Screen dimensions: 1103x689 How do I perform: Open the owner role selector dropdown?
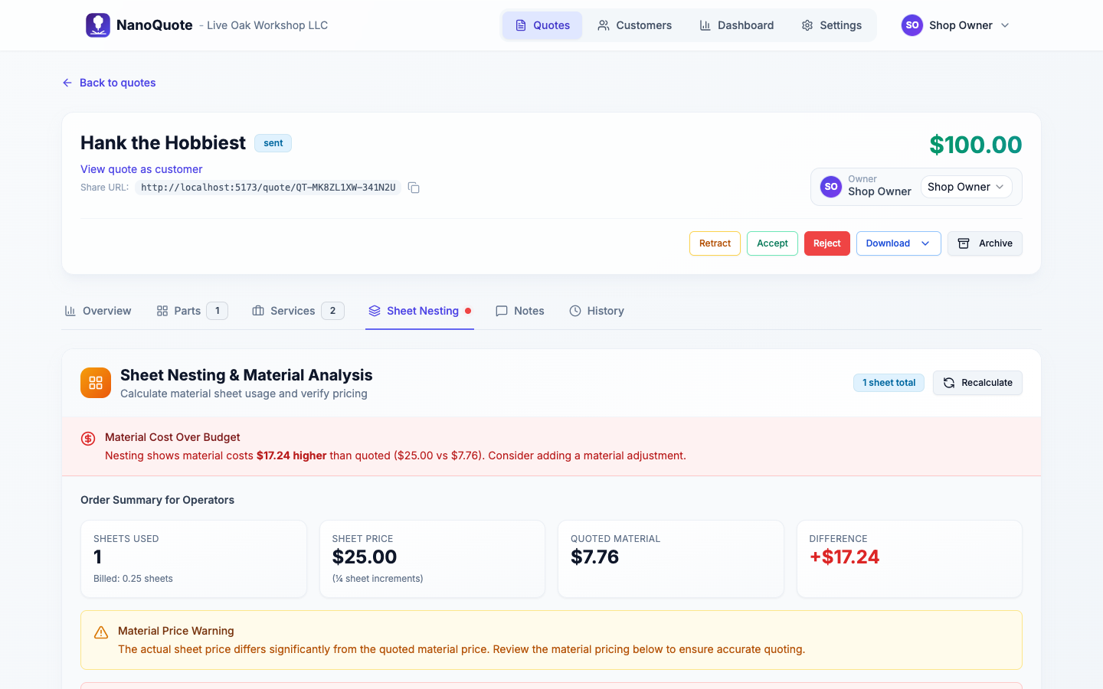[966, 186]
